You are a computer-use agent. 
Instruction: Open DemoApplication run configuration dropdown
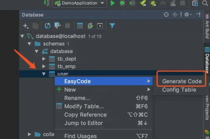[x=80, y=3]
